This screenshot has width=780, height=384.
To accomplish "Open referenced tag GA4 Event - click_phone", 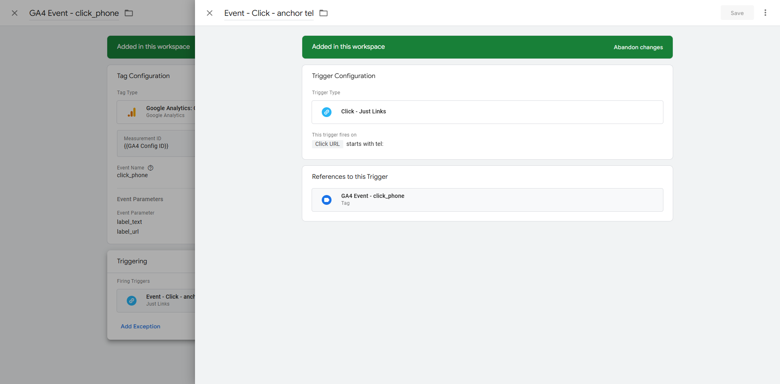I will tap(487, 200).
